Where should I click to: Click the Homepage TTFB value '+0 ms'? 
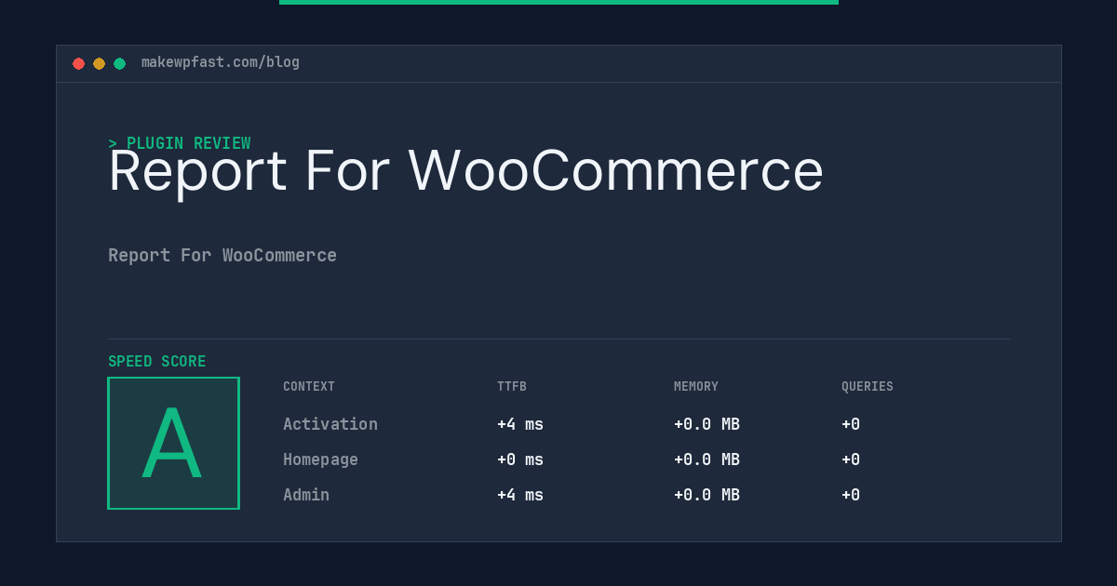[520, 459]
